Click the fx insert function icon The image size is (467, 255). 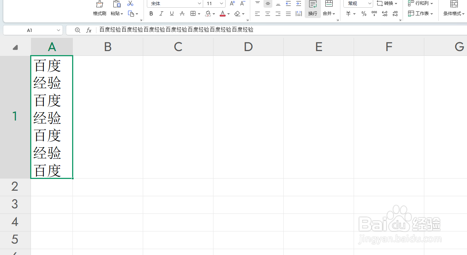click(x=89, y=30)
